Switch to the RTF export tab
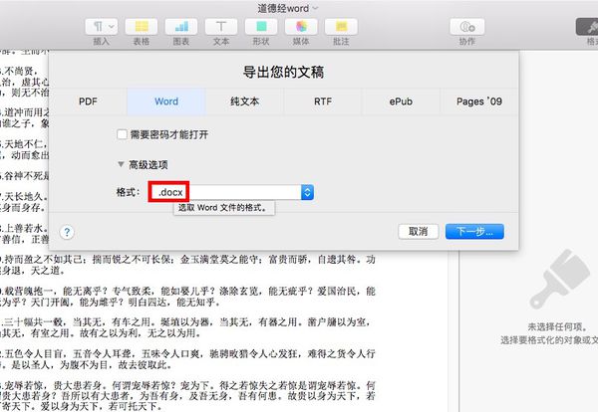 [x=323, y=102]
